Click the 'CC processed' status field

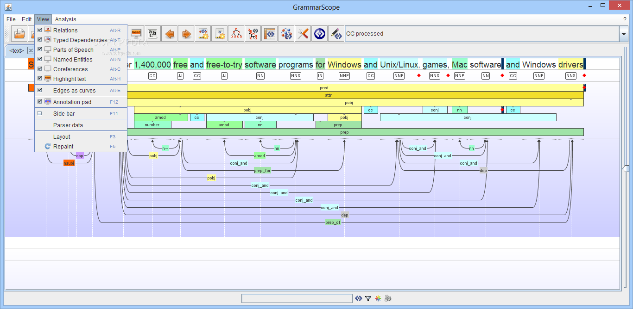click(482, 34)
